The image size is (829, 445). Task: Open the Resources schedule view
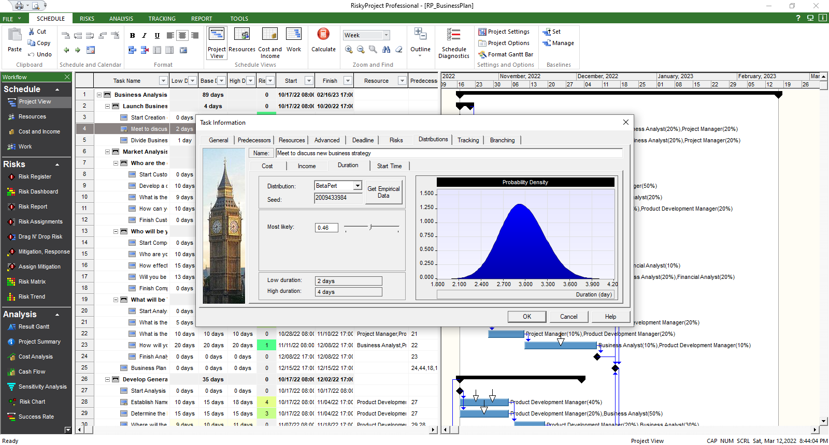click(x=242, y=40)
